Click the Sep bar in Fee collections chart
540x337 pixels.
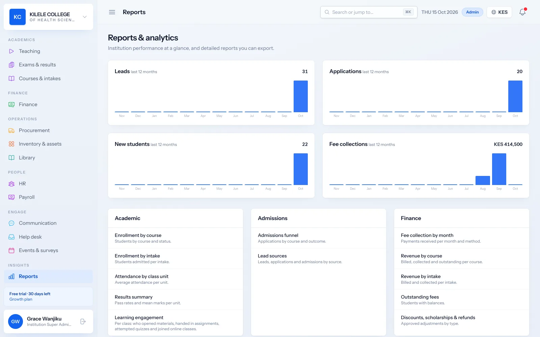point(499,169)
